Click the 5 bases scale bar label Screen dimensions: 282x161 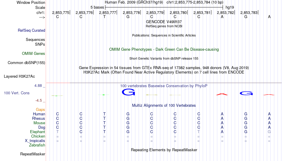point(97,7)
